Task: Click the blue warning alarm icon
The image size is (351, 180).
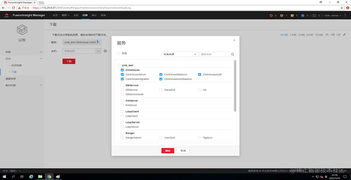Action: pos(303,15)
